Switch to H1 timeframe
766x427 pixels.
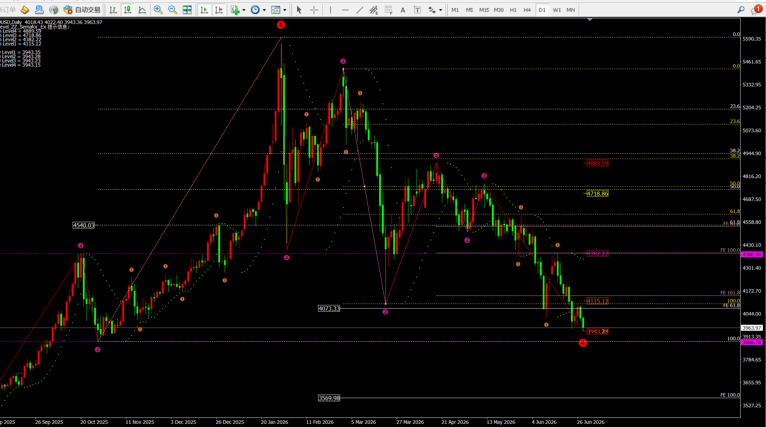pos(513,10)
